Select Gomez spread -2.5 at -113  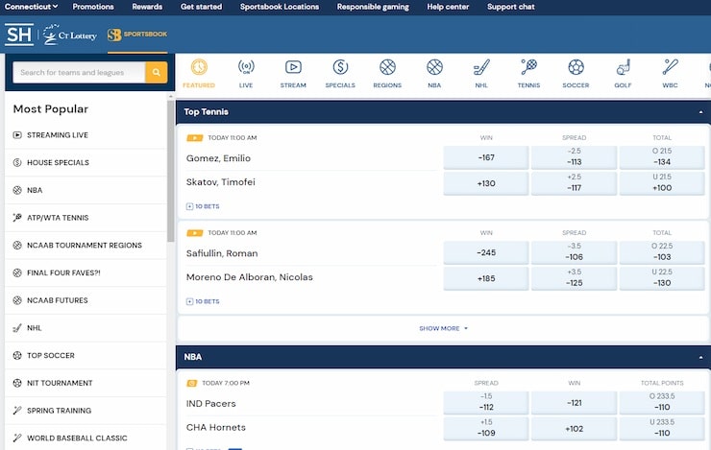[574, 157]
